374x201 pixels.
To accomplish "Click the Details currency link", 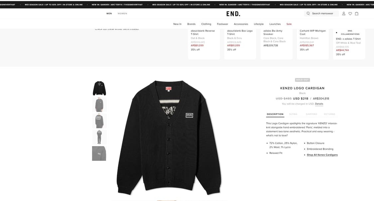I will coord(319,104).
